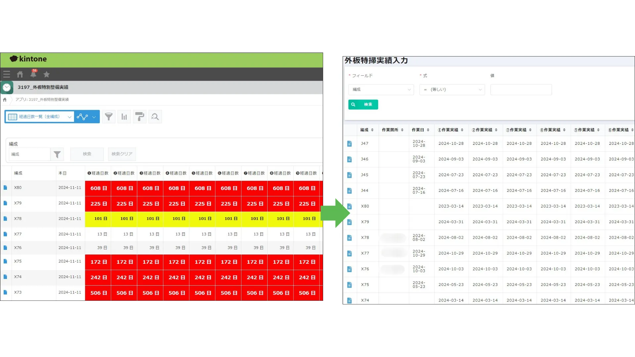Open record document icon for row J47

[350, 143]
